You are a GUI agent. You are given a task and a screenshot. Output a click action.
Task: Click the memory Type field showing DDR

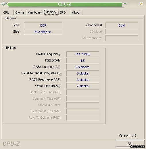(43, 25)
